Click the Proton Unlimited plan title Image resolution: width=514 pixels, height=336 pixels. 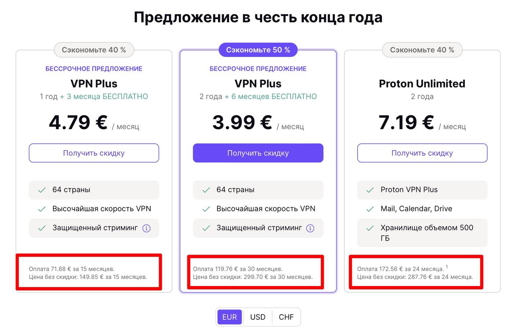(422, 84)
